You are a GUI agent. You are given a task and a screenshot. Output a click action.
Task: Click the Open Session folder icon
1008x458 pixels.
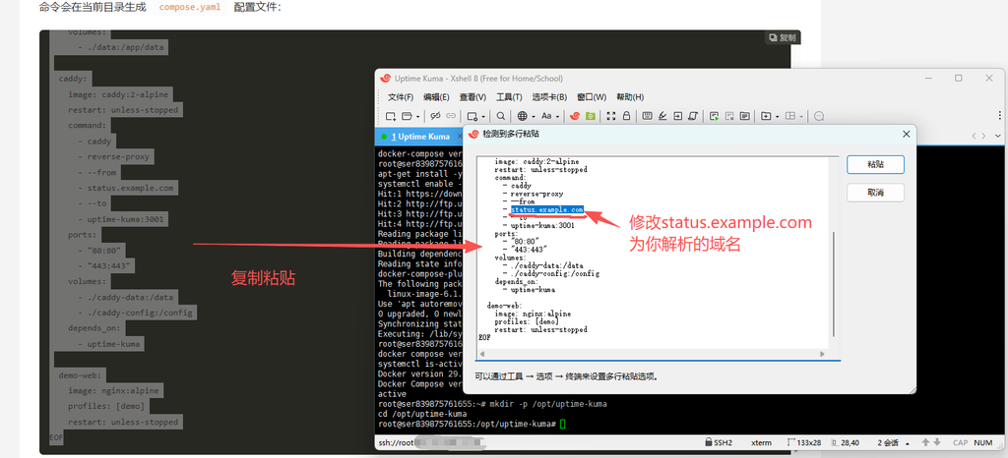pos(407,116)
